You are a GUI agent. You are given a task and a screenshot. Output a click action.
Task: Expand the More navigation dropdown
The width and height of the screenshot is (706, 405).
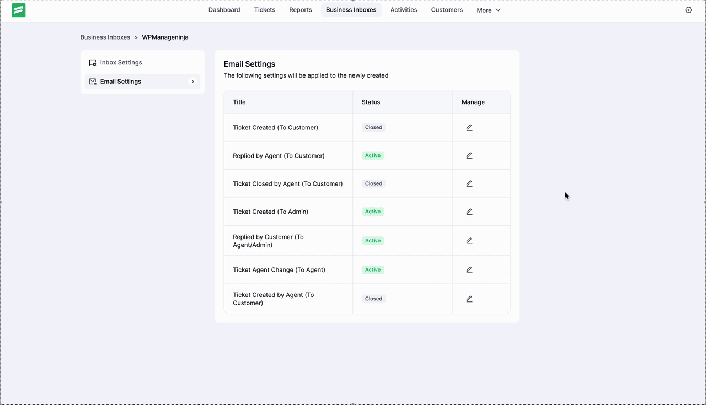(x=488, y=10)
